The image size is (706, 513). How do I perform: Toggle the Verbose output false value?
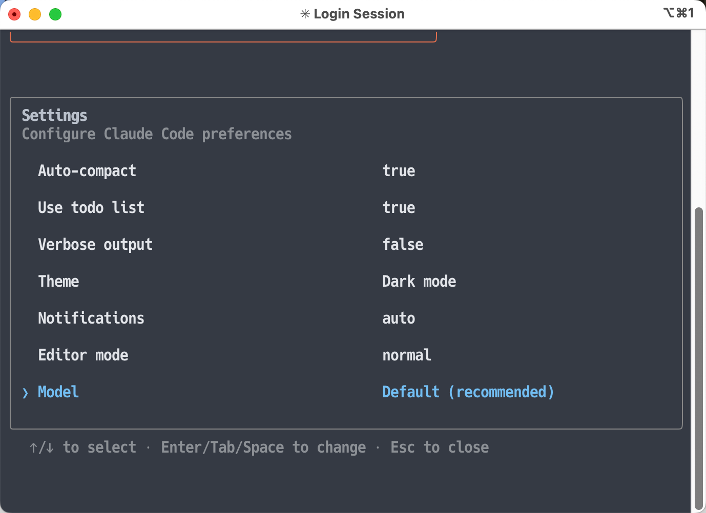(x=403, y=245)
